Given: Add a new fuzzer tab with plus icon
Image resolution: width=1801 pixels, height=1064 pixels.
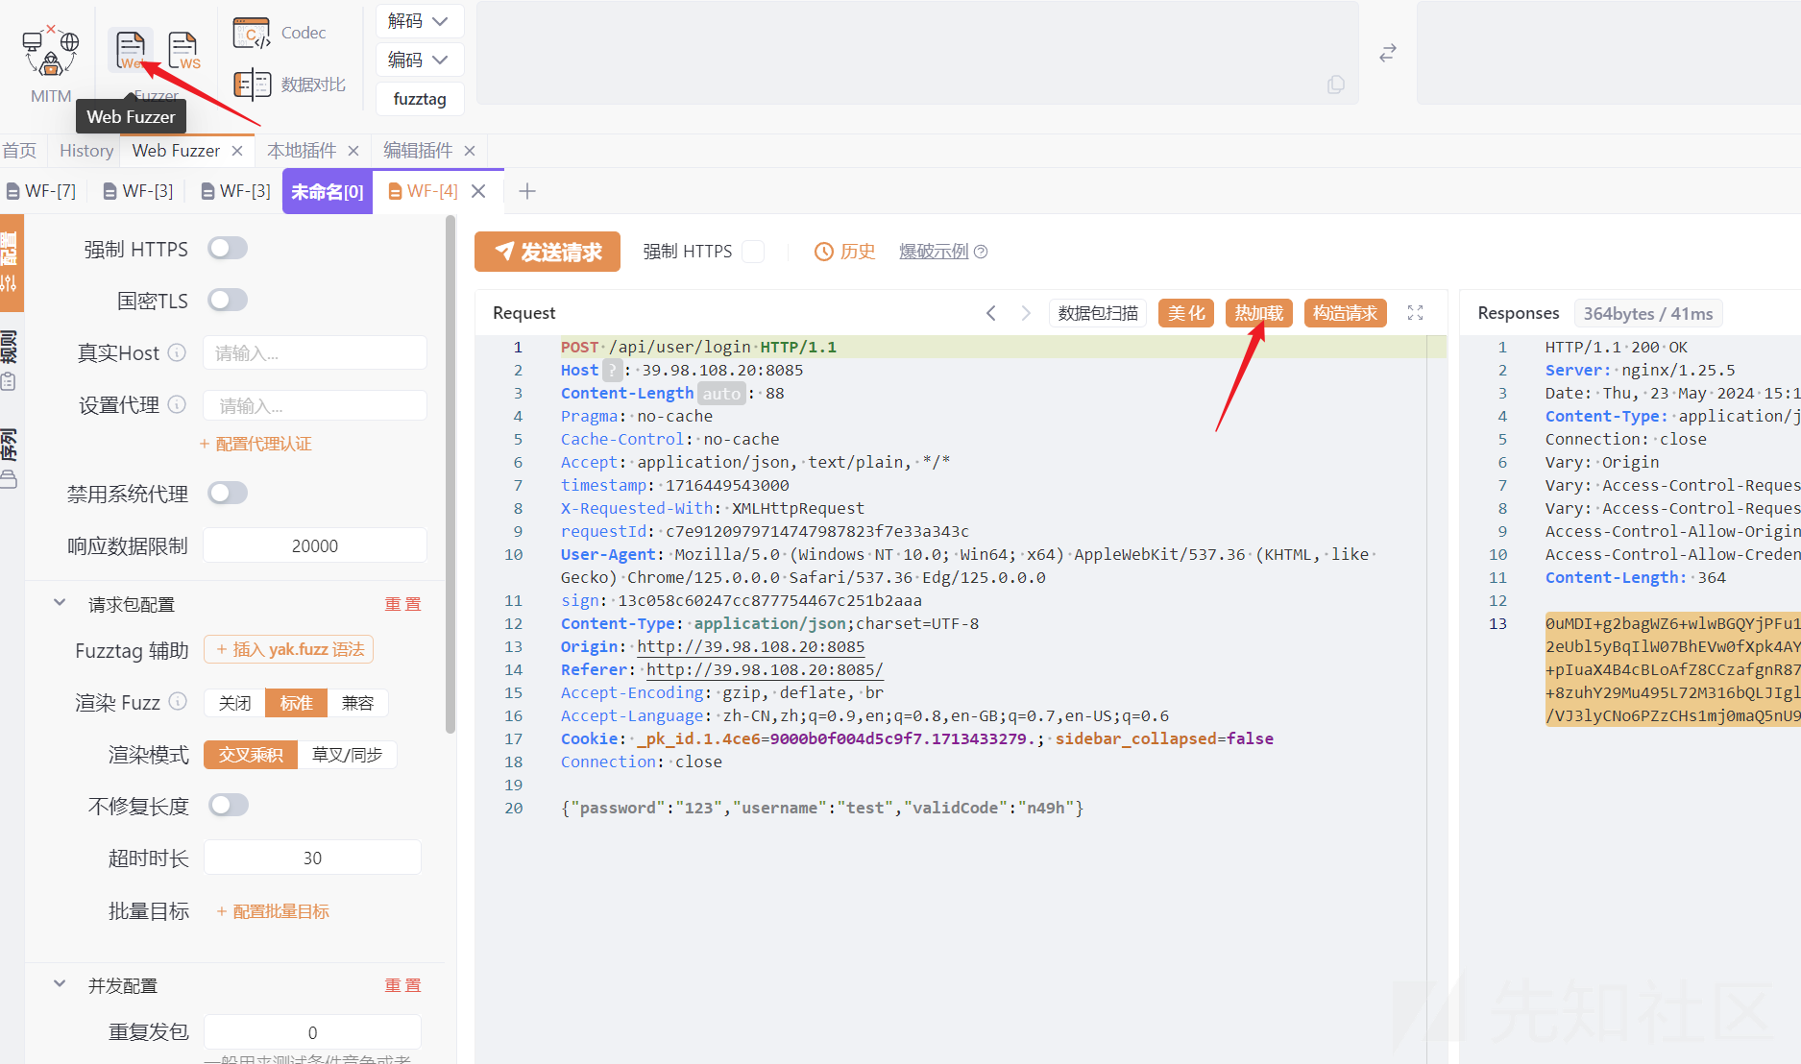Looking at the screenshot, I should pyautogui.click(x=527, y=191).
